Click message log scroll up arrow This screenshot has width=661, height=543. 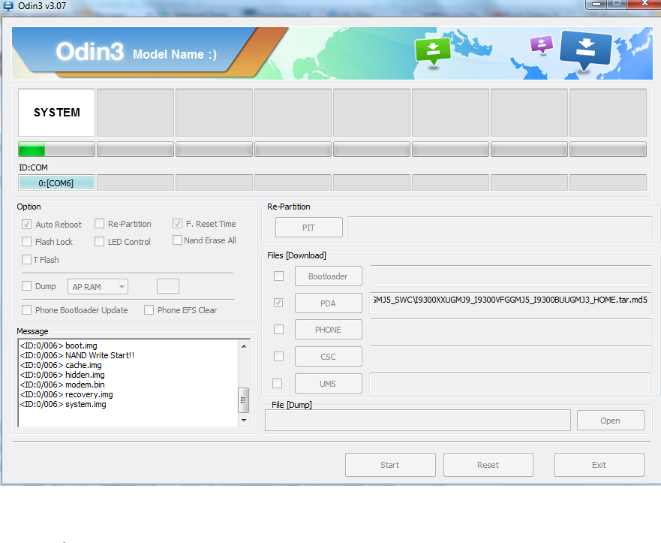(244, 346)
